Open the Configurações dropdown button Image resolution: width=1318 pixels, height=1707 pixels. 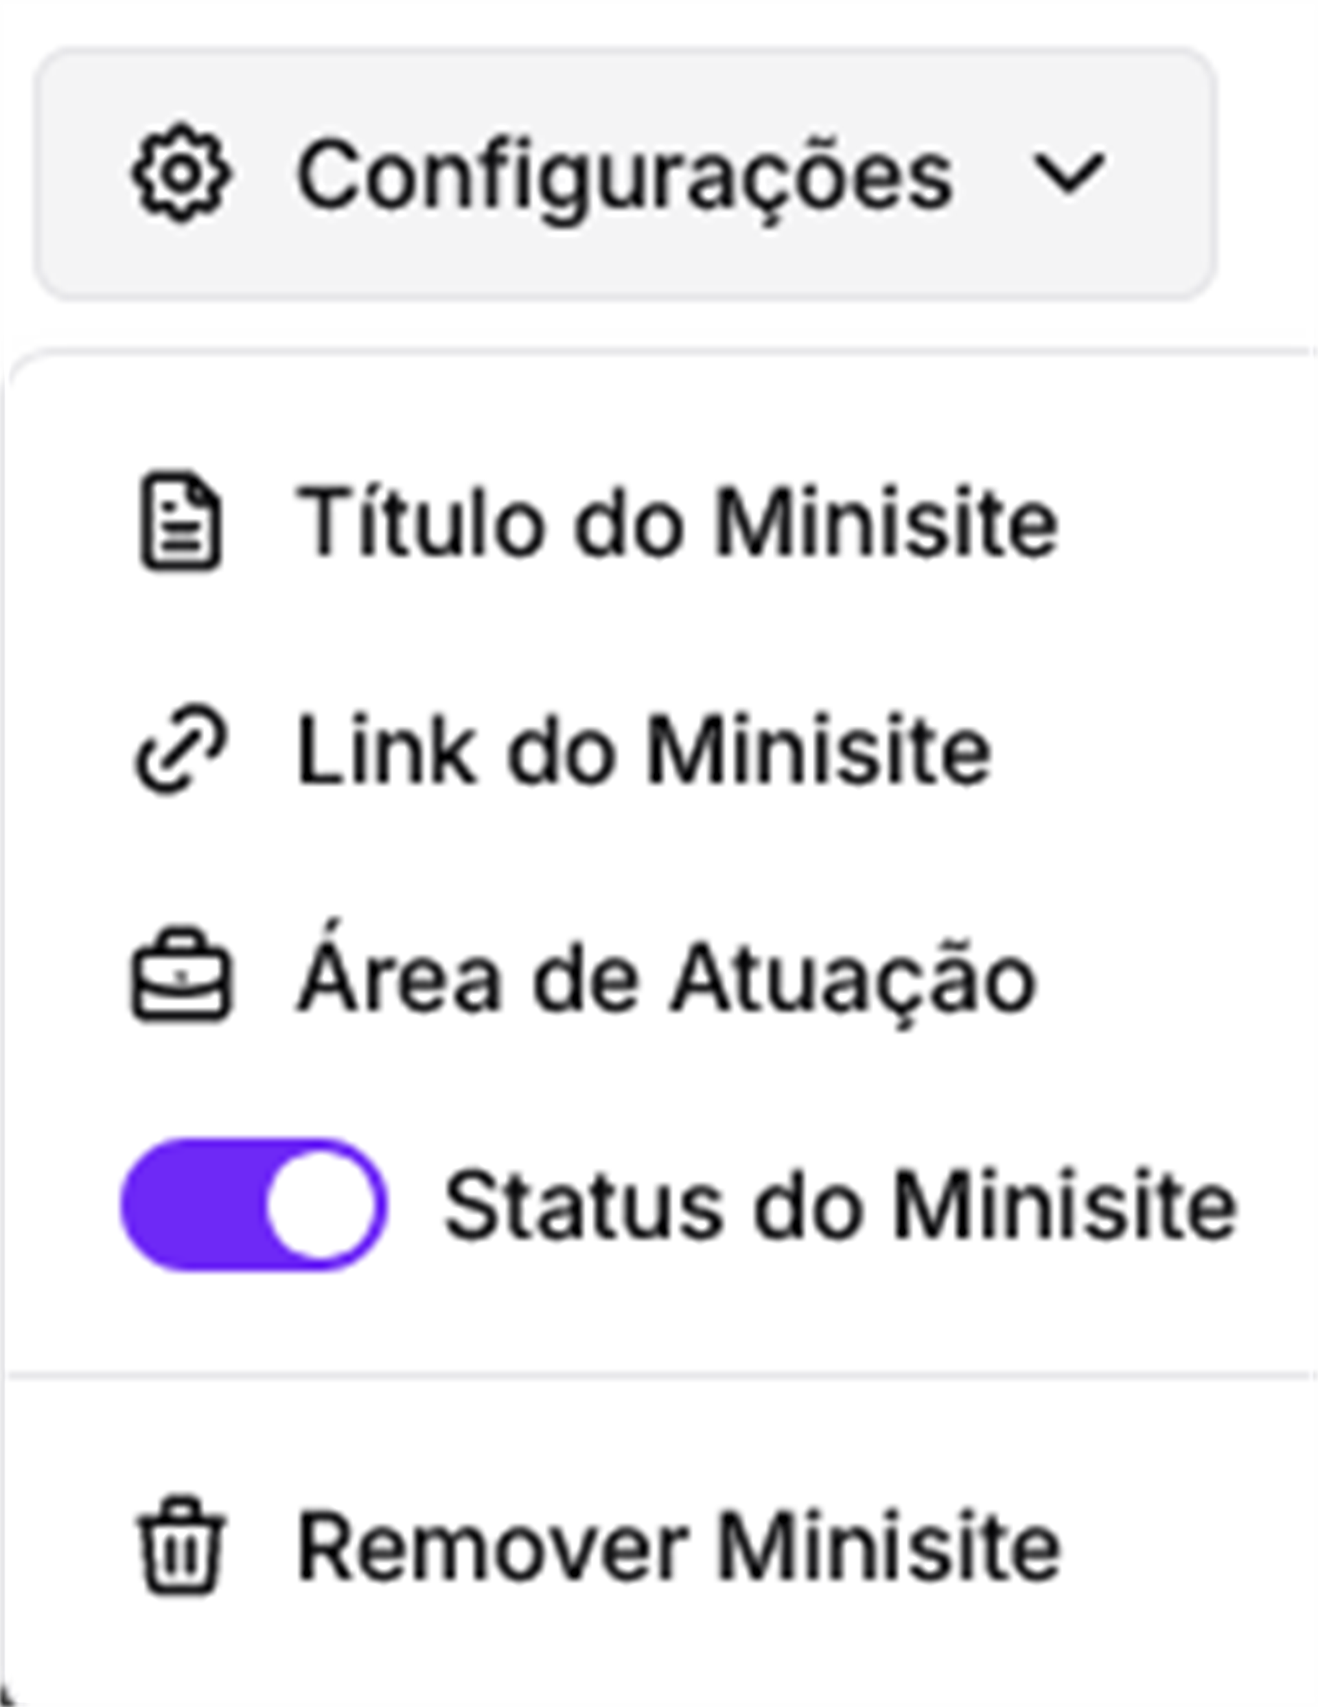(x=624, y=172)
